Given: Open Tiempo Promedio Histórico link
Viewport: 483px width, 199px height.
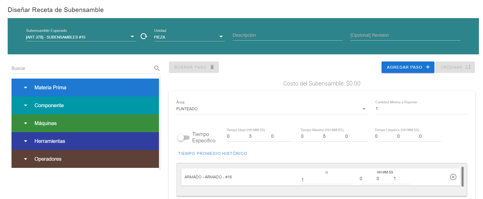Looking at the screenshot, I should click(x=212, y=154).
